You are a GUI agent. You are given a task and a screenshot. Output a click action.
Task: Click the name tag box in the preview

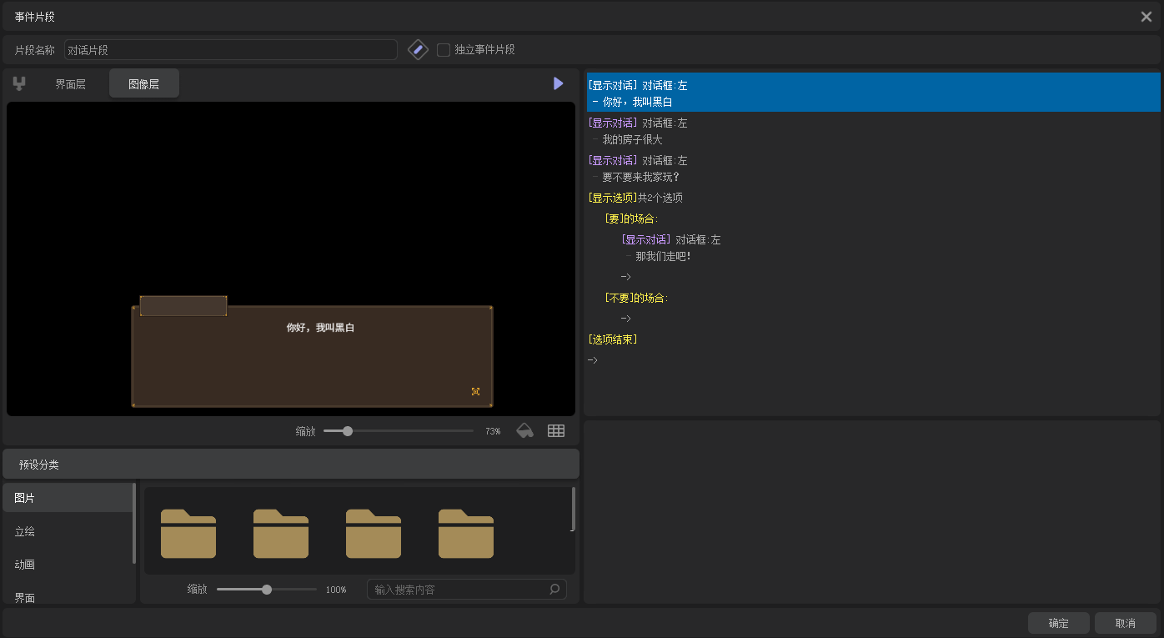[183, 306]
